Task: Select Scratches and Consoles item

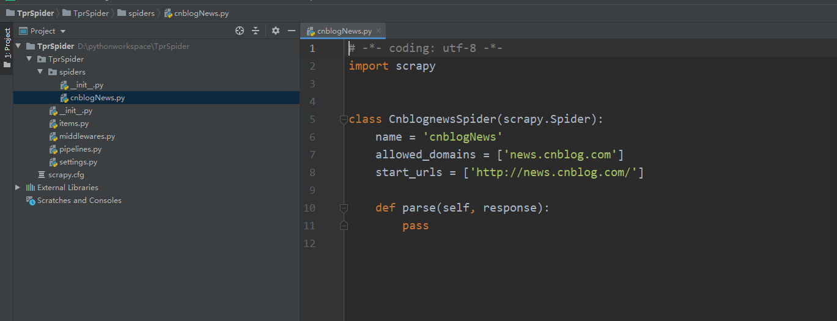Action: click(157, 201)
